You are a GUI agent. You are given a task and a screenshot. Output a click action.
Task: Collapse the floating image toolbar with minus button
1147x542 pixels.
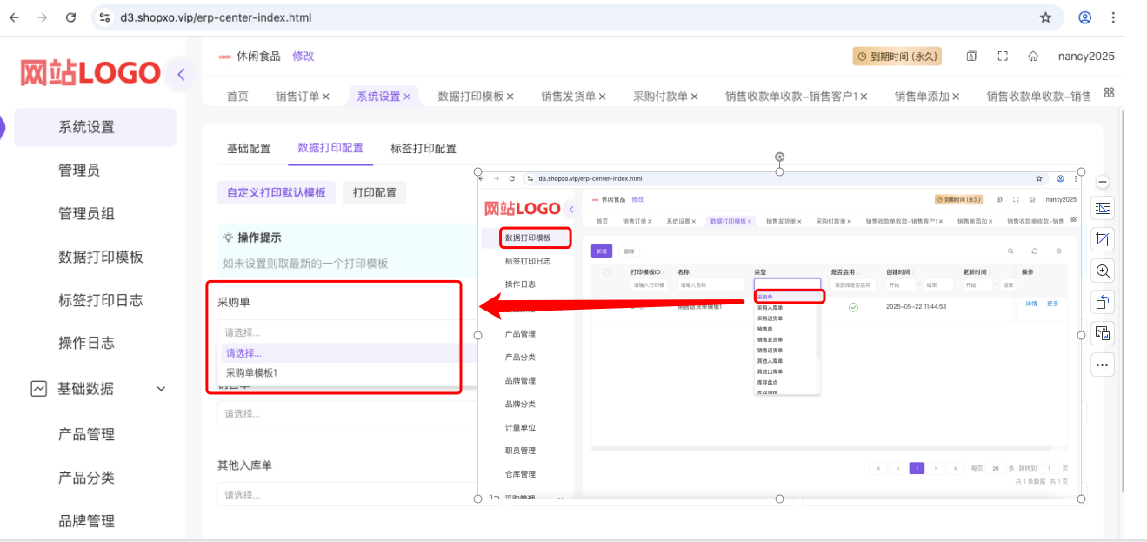[1103, 182]
